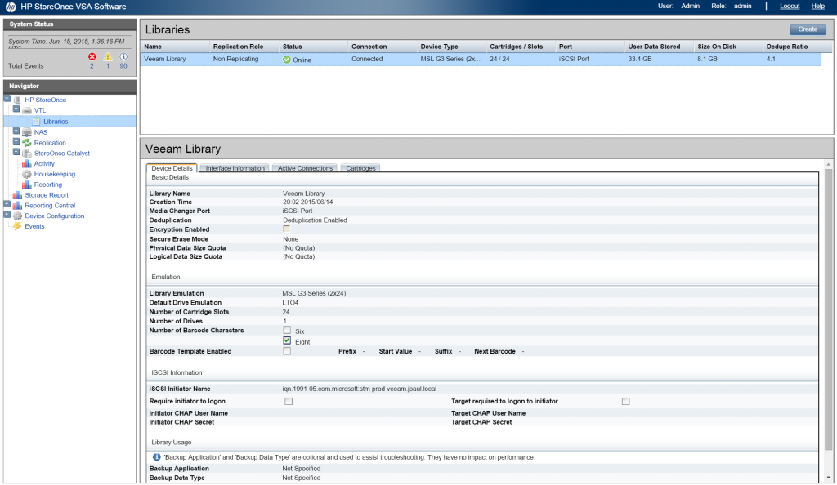Click the green Replication icon in Navigator
This screenshot has width=837, height=485.
pos(27,143)
